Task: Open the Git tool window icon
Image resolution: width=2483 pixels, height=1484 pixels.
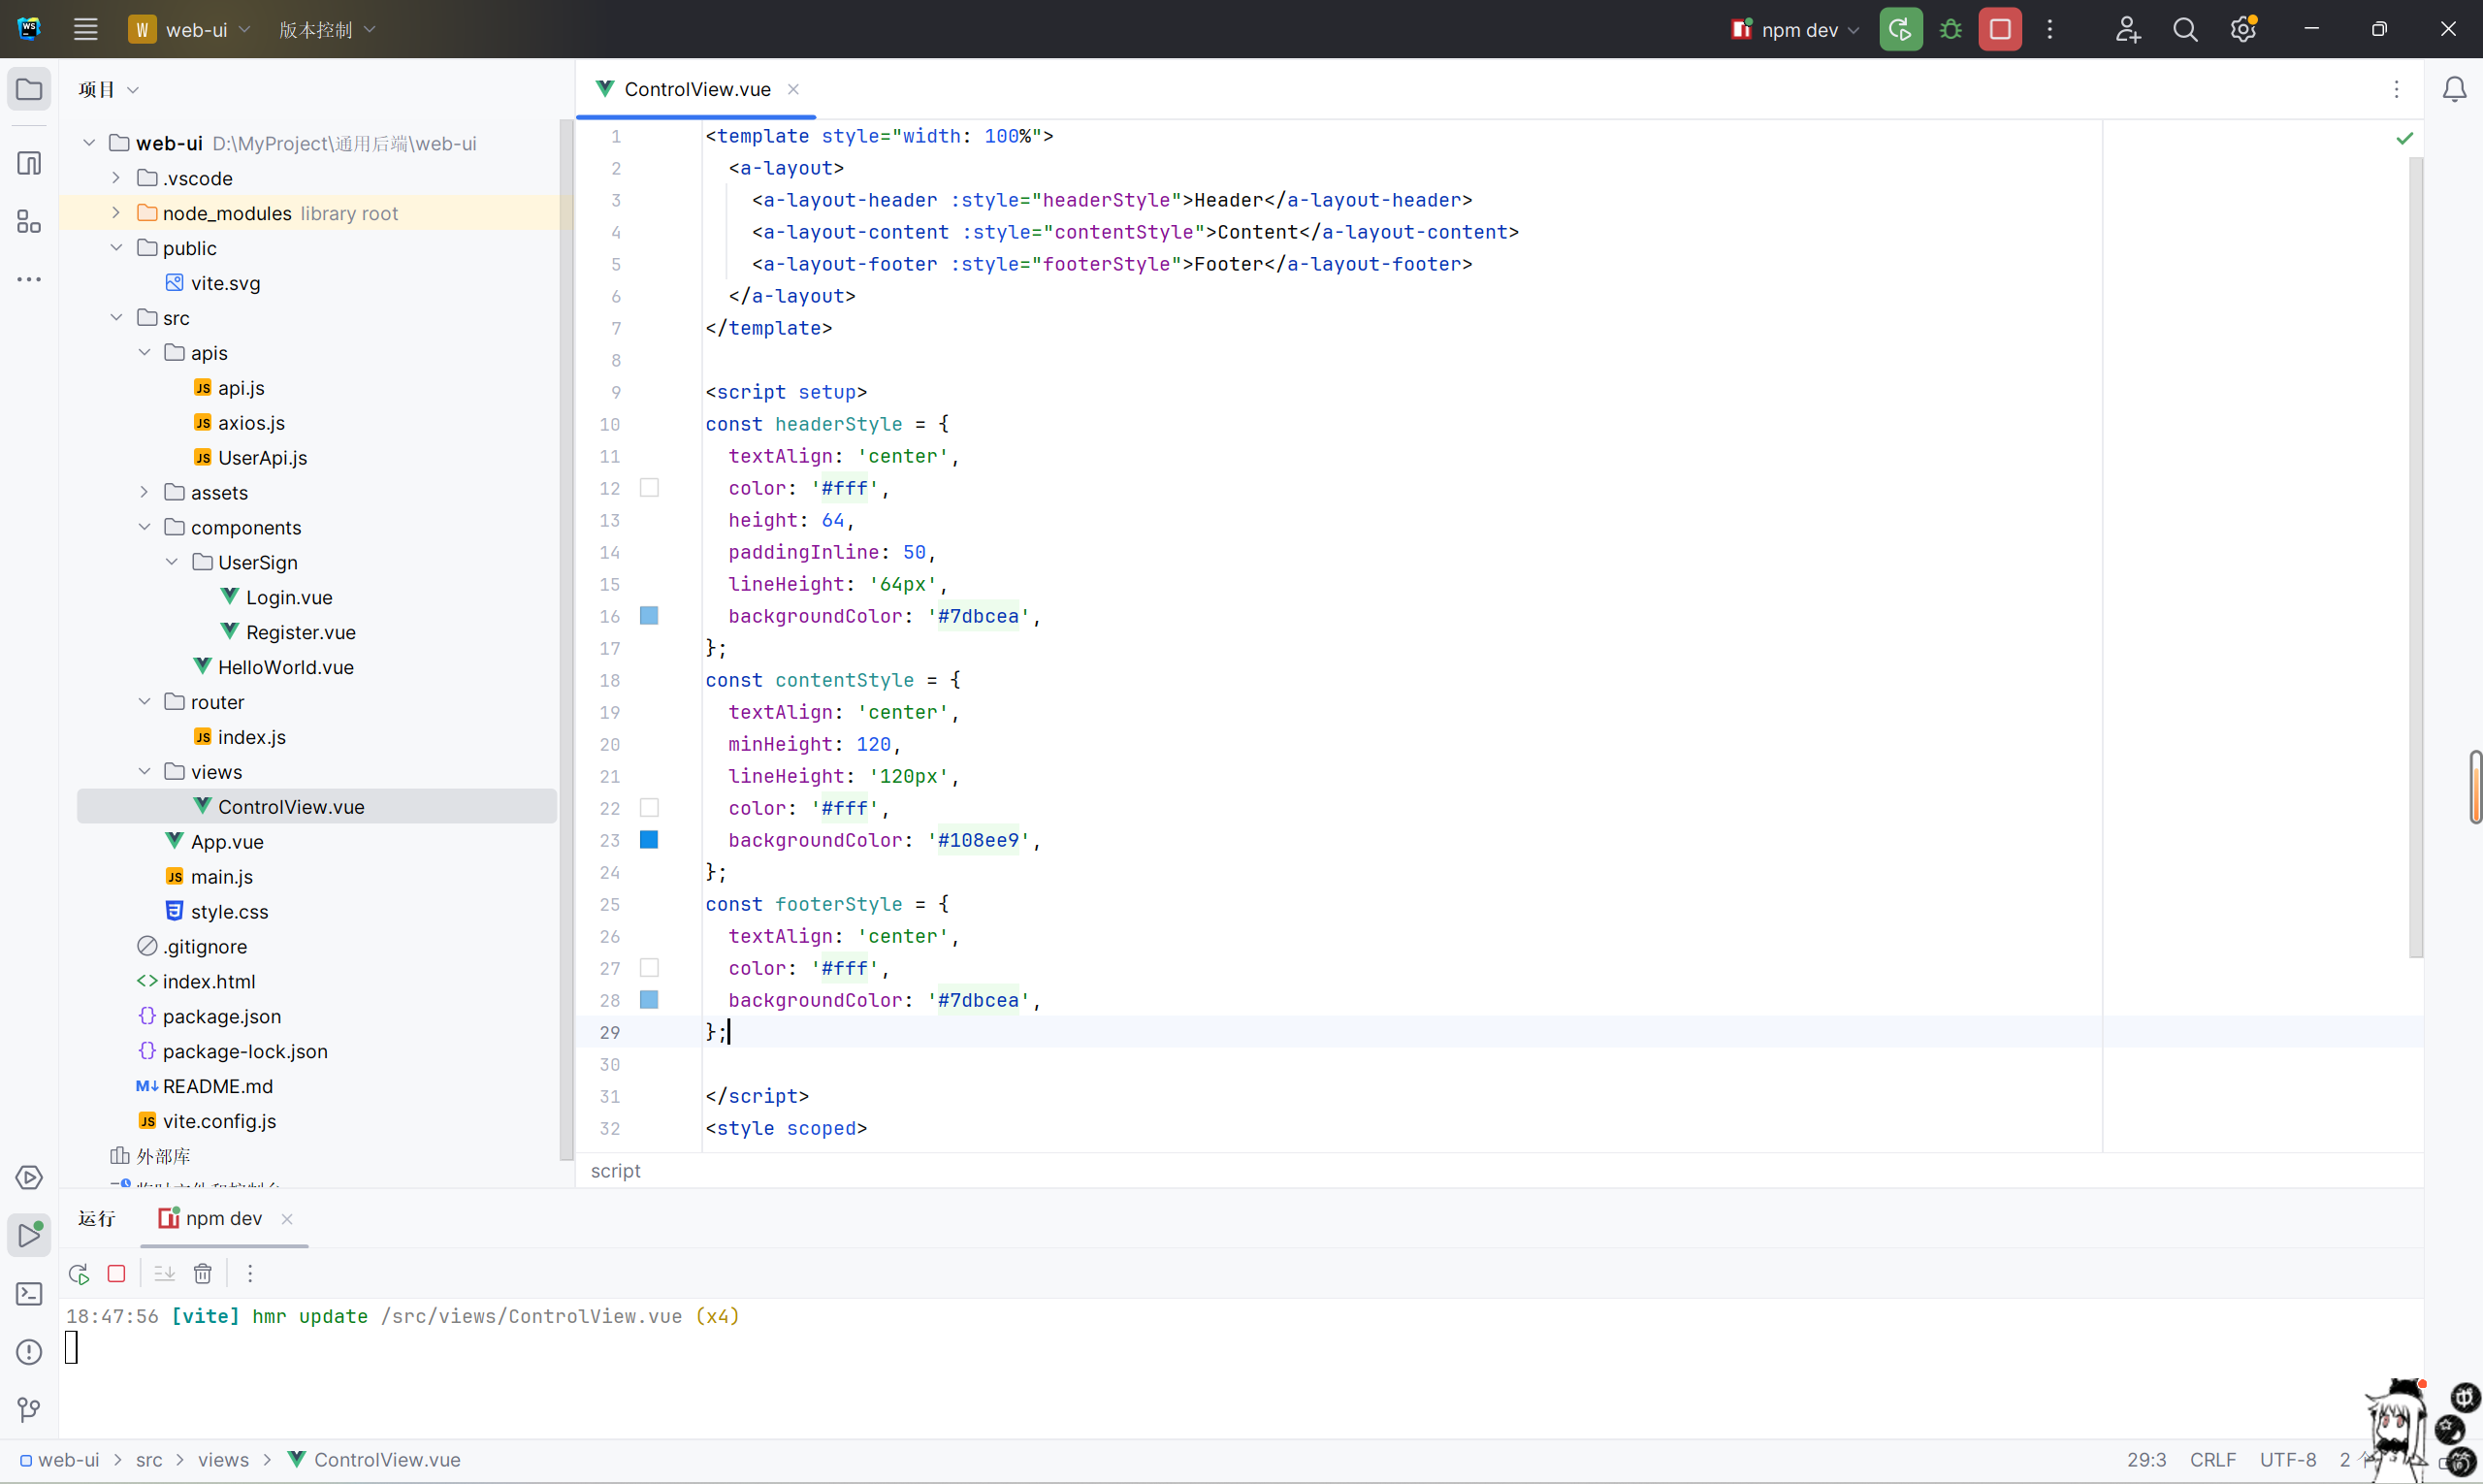Action: pos(29,1409)
